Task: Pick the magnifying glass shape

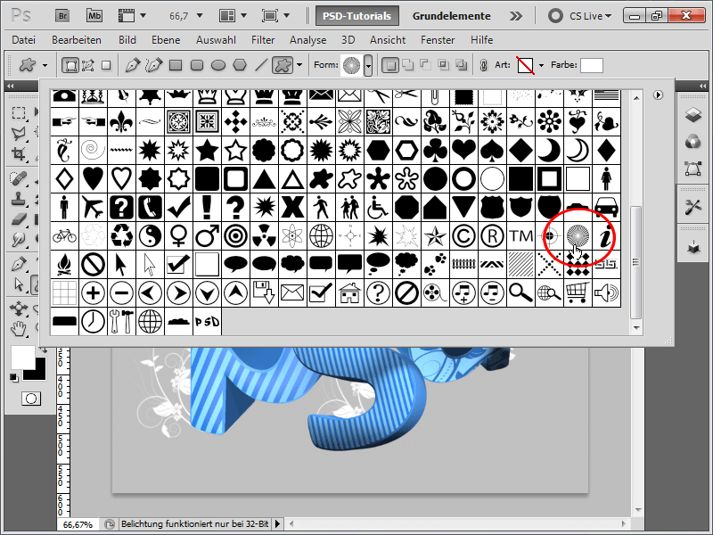Action: (521, 293)
